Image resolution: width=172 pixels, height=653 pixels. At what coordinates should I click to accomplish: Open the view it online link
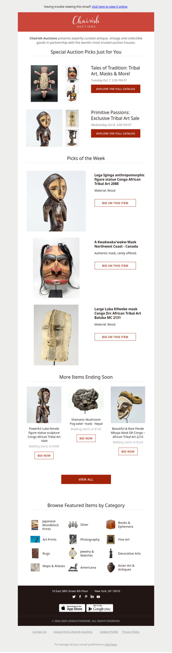tap(110, 7)
